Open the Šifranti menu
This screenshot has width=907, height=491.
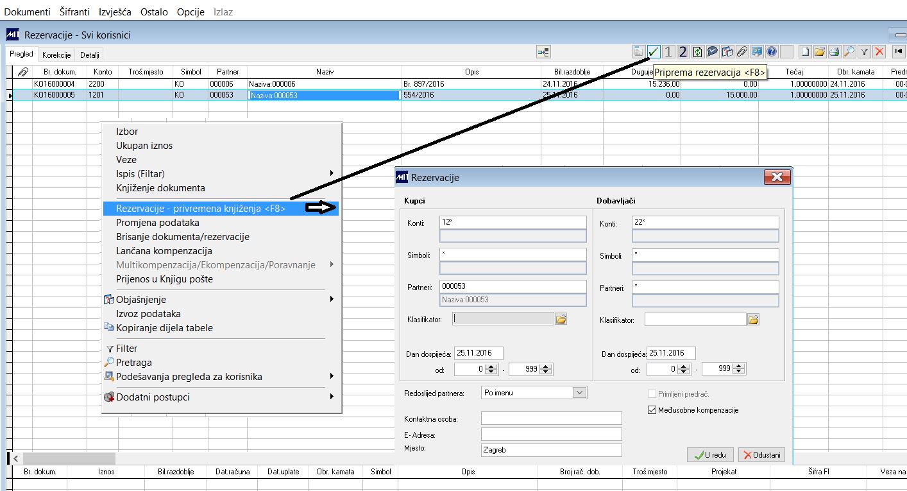[76, 12]
